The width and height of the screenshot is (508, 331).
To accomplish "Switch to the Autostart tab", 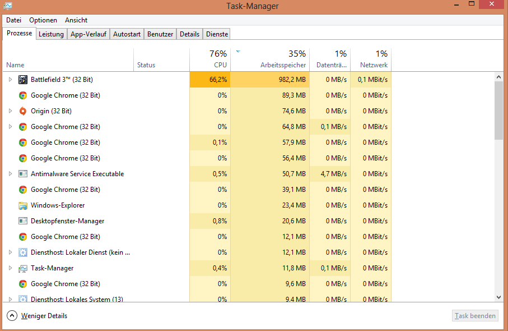I will [127, 34].
